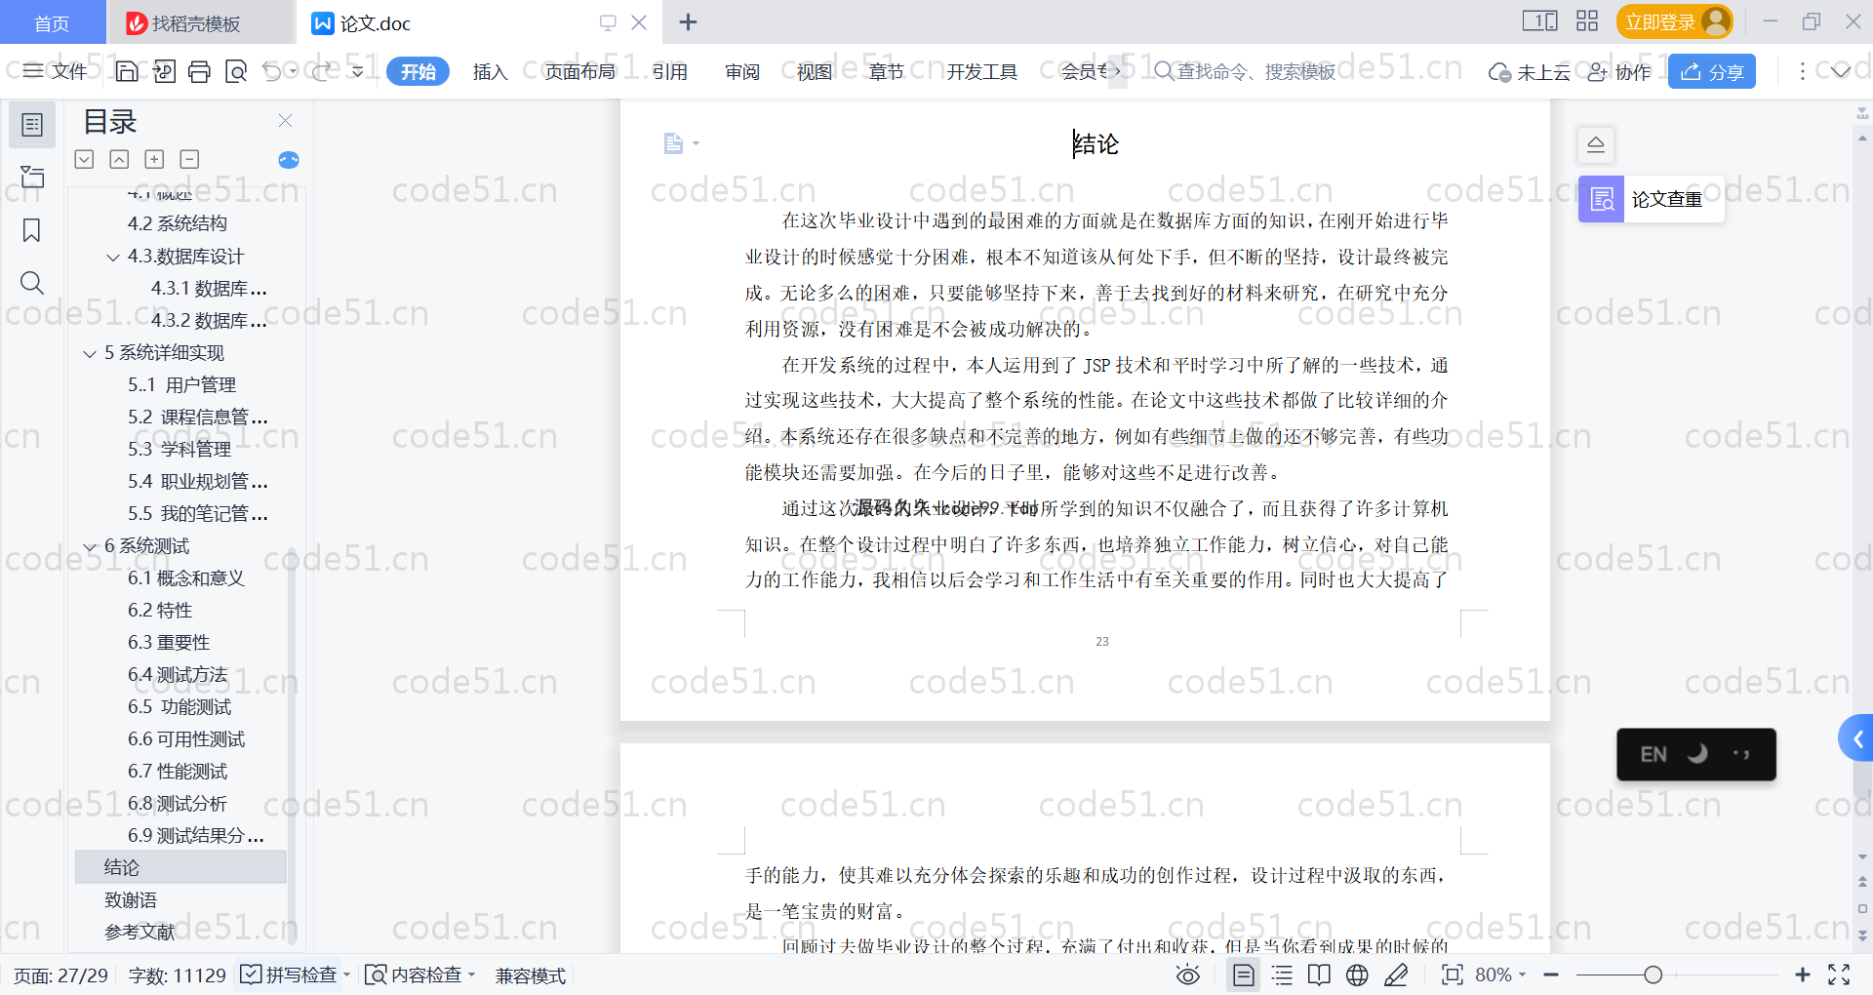Switch to page layout view in the status bar
Screen dimensions: 1873x995
pos(1243,975)
